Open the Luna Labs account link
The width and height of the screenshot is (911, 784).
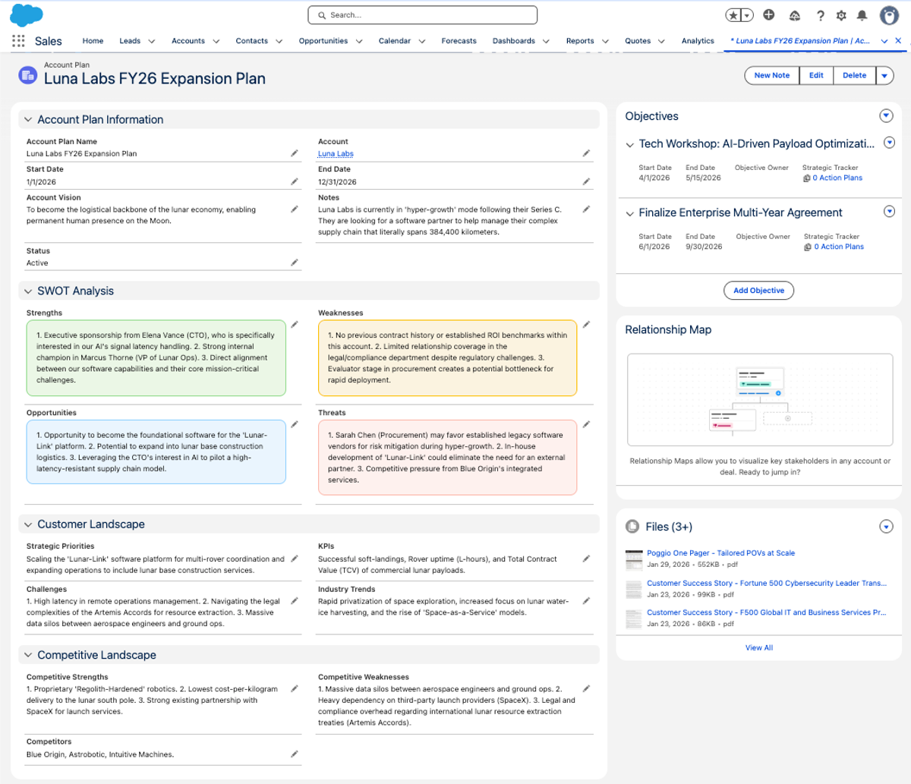pos(336,153)
